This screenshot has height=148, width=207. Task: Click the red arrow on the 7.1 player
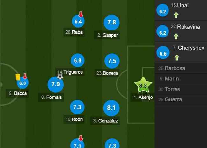pyautogui.click(x=81, y=138)
